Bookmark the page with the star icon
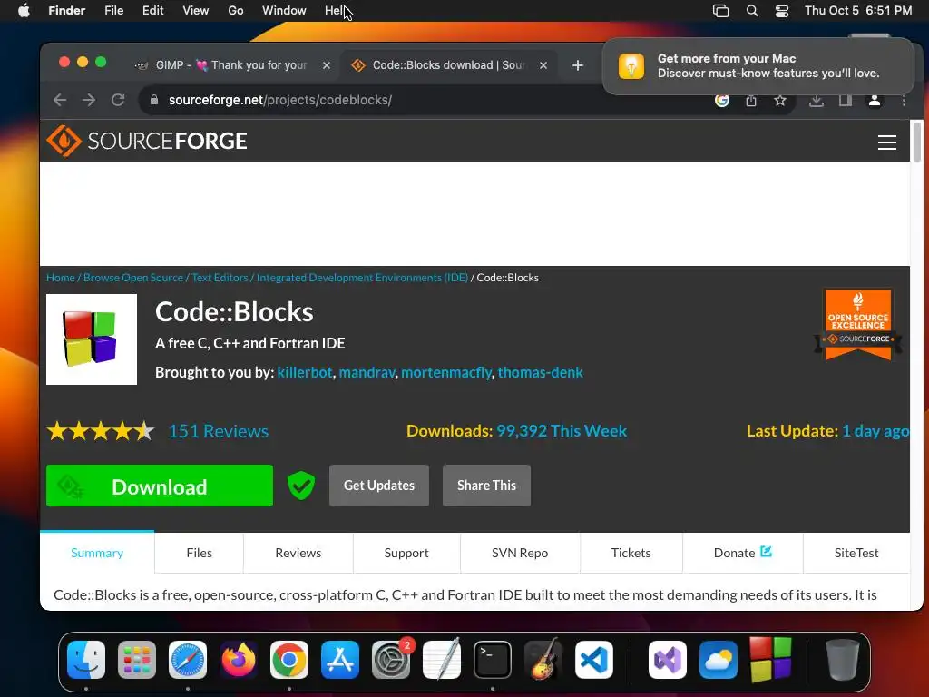Screen dimensions: 929x697 coord(779,100)
